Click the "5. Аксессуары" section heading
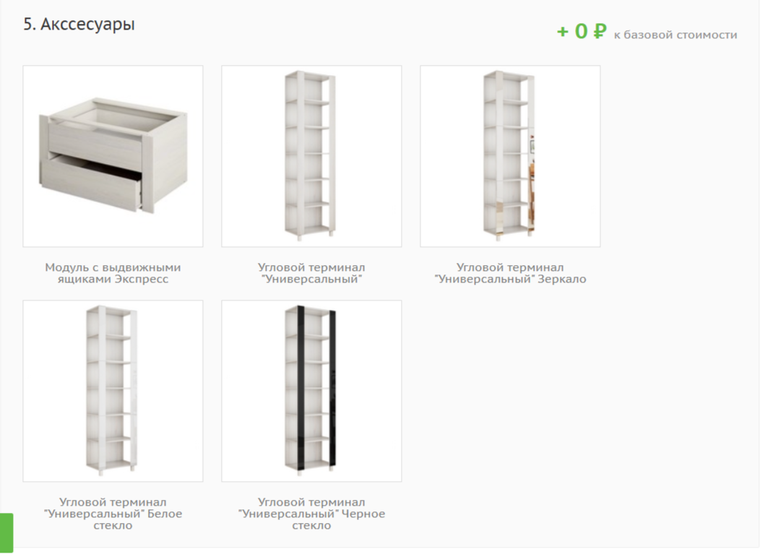Image resolution: width=773 pixels, height=557 pixels. [79, 24]
